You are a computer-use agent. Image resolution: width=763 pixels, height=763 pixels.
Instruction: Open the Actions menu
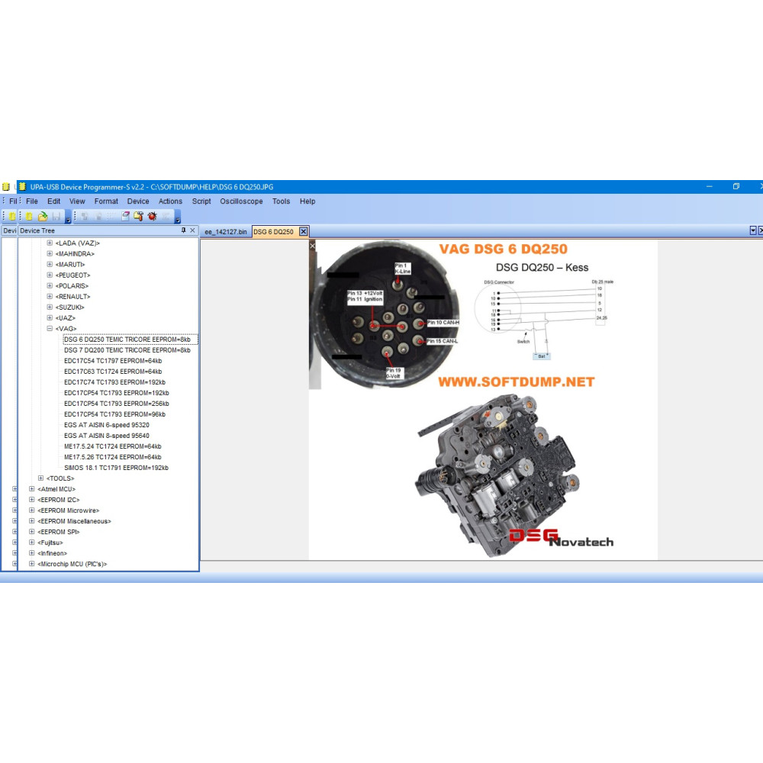pos(170,201)
